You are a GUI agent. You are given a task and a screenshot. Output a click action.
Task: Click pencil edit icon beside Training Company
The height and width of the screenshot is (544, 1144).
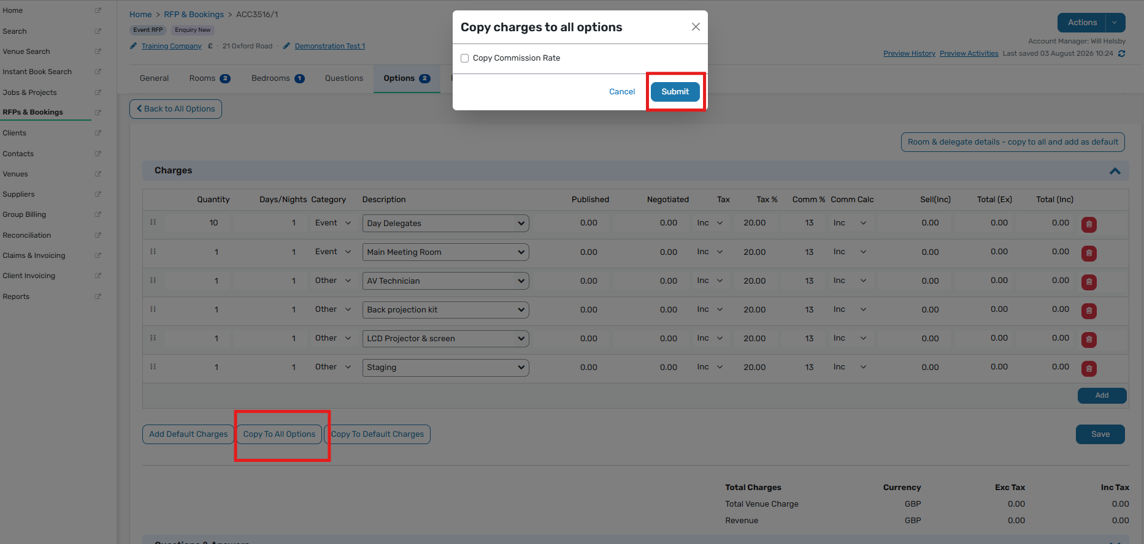(x=134, y=46)
